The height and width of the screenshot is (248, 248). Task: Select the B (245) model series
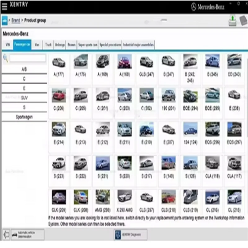(212, 69)
